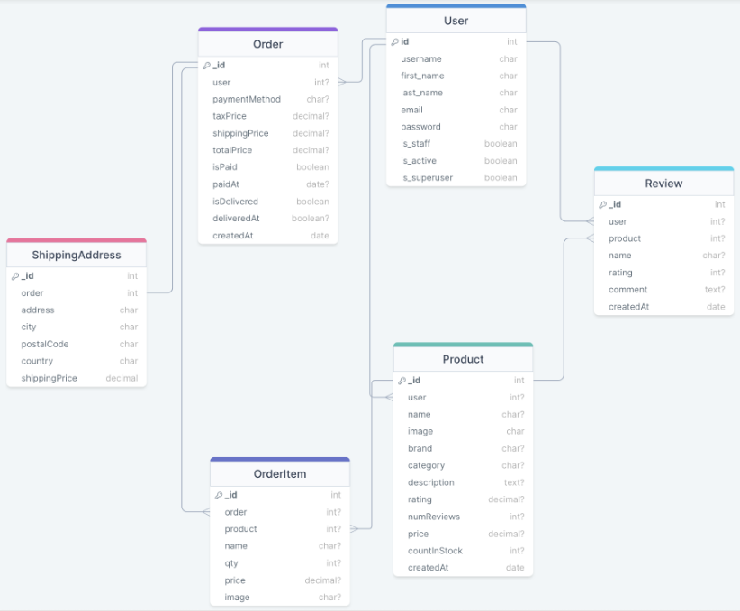Image resolution: width=740 pixels, height=611 pixels.
Task: Click the price row in the OrderItem table
Action: pyautogui.click(x=280, y=580)
